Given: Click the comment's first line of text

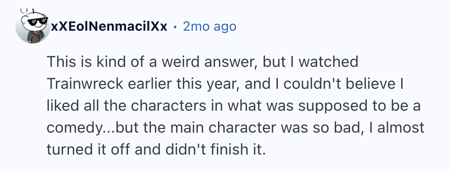Looking at the screenshot, I should pos(202,62).
